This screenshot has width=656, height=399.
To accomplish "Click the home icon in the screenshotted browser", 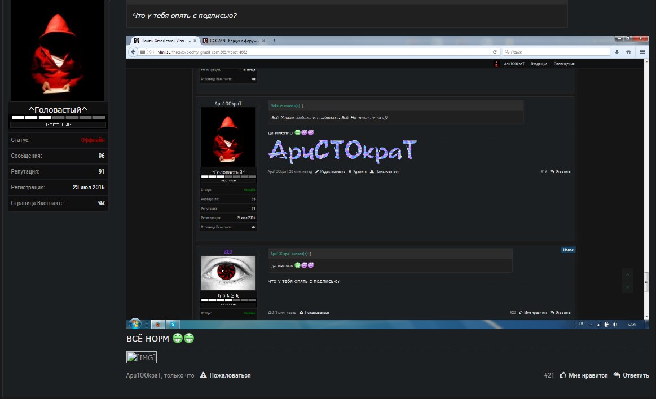I will point(628,52).
